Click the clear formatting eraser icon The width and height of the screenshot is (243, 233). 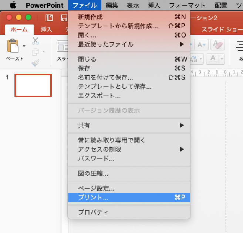tap(218, 45)
